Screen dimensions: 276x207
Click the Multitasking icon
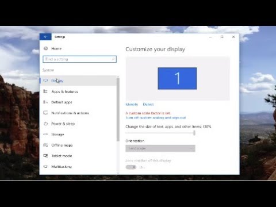coord(45,166)
